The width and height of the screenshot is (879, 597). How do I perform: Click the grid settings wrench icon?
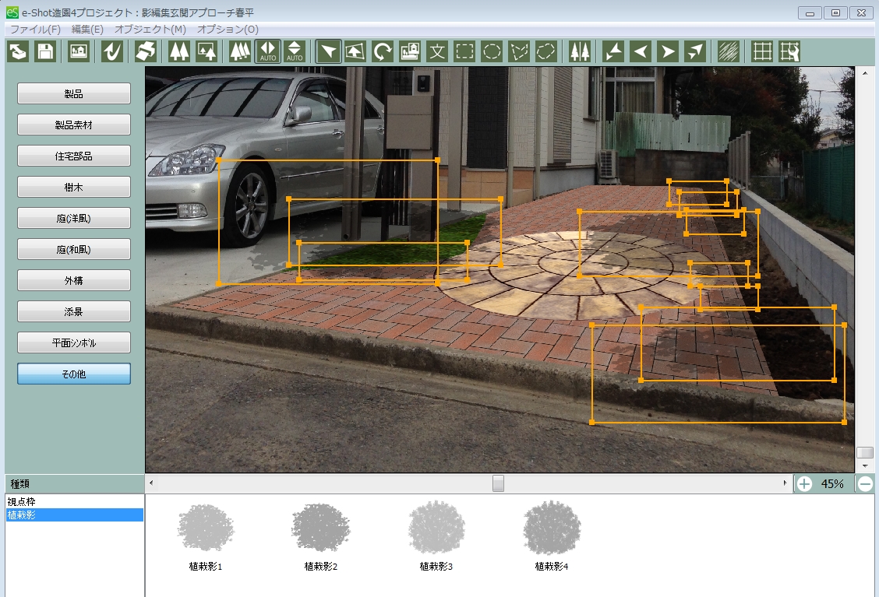(x=789, y=51)
